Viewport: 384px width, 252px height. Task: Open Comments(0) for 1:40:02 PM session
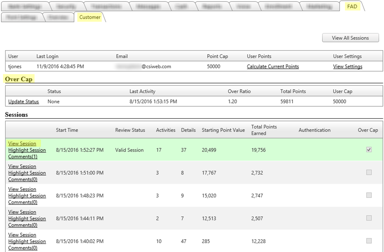coord(23,248)
